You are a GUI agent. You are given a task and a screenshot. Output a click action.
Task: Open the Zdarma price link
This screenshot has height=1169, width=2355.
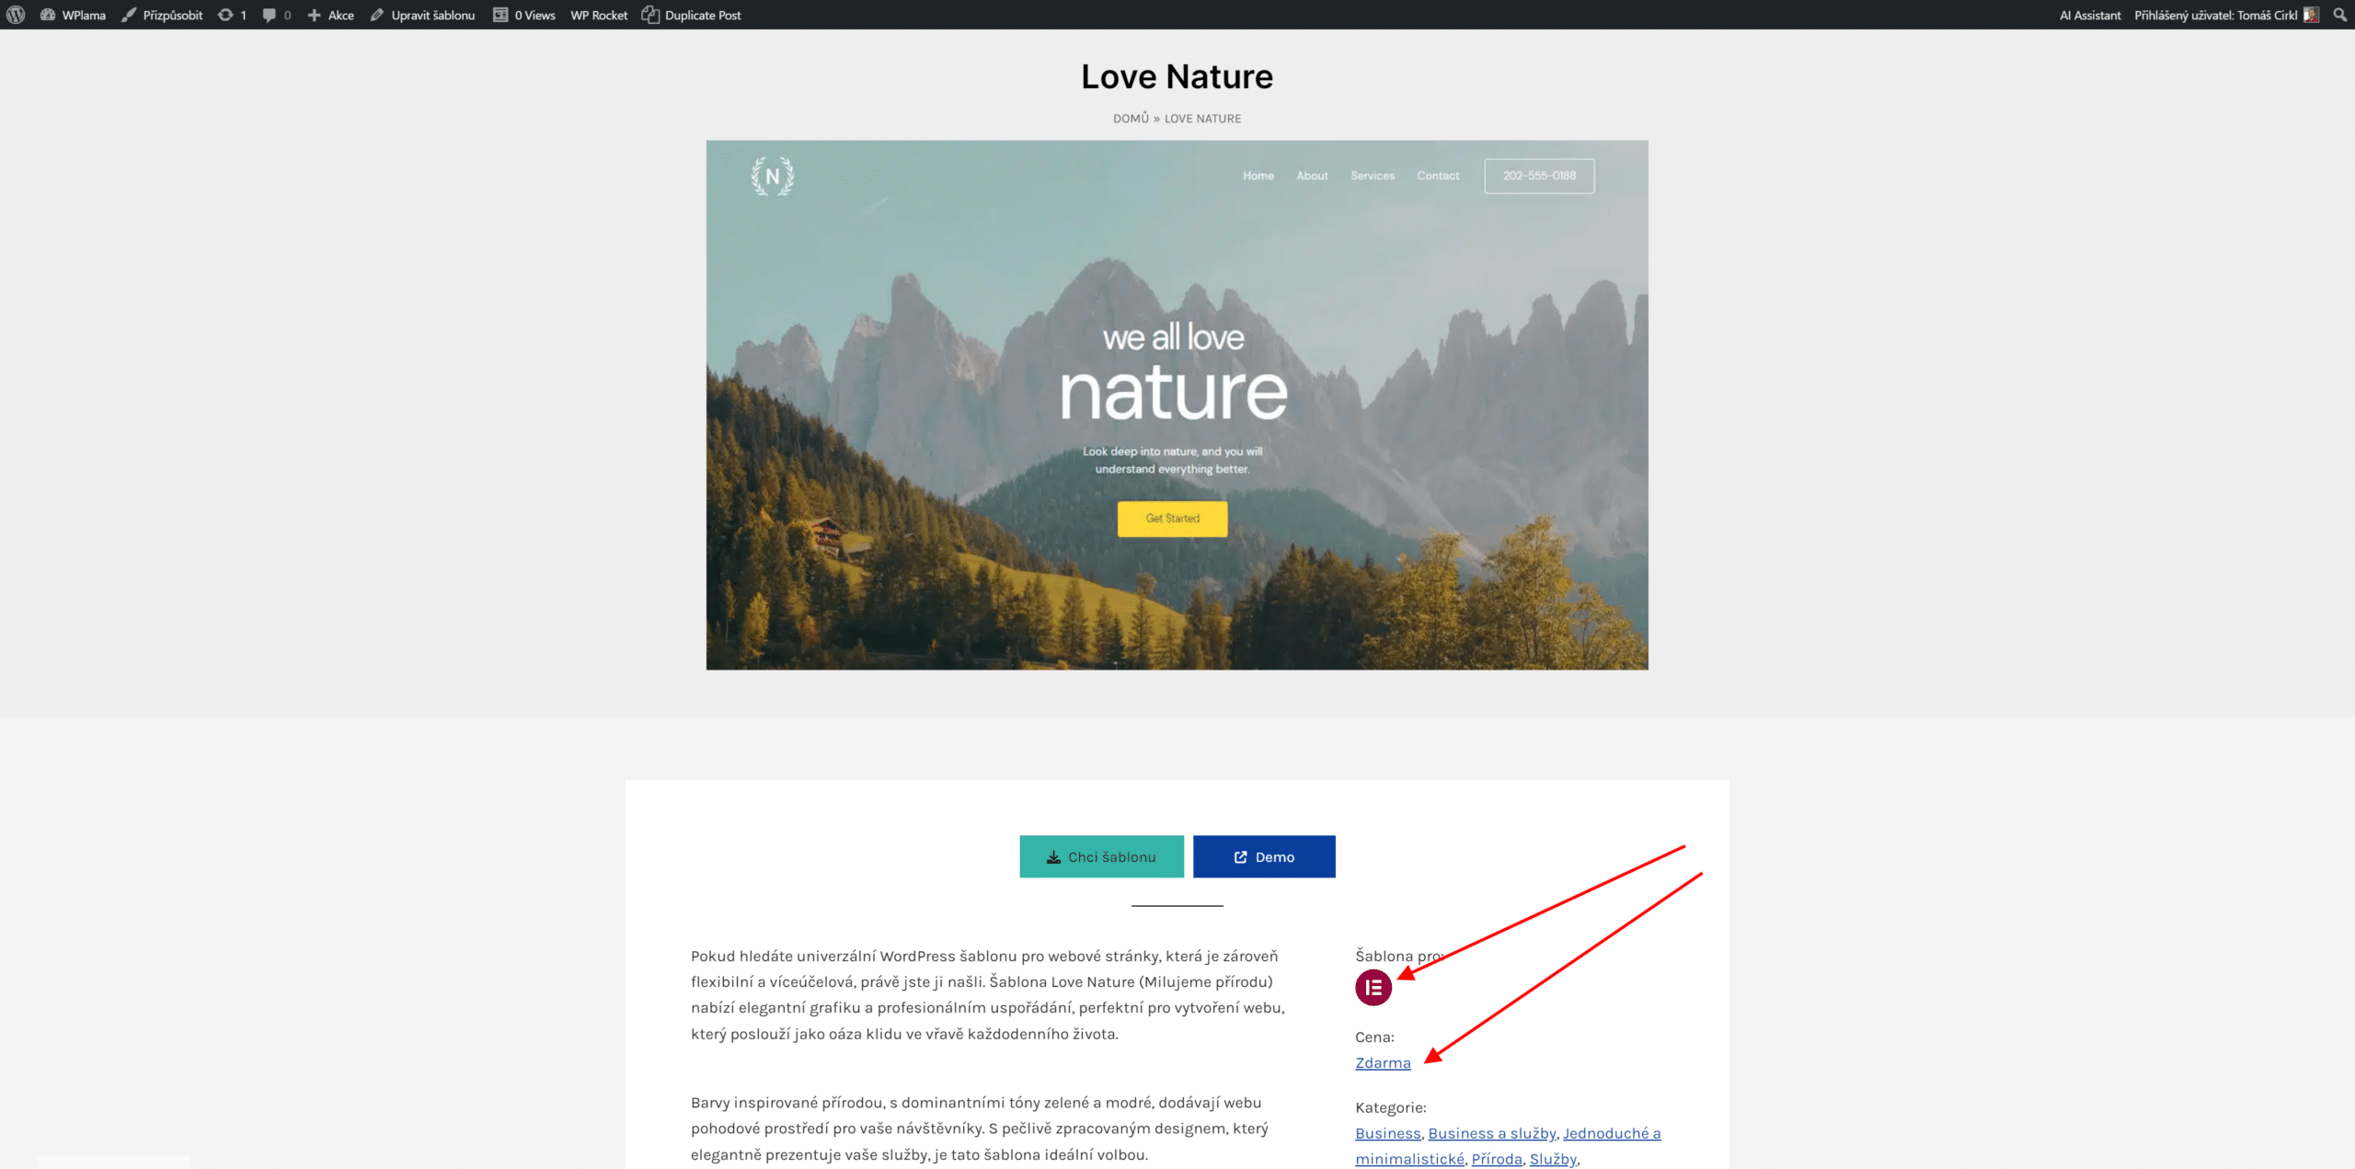click(1383, 1062)
